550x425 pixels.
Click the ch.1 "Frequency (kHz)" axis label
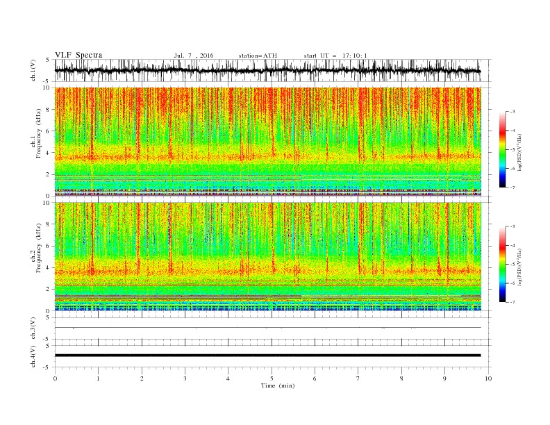pos(38,133)
